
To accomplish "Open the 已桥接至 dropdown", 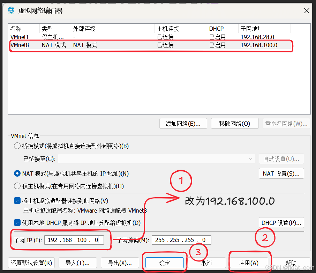I will [x=157, y=159].
